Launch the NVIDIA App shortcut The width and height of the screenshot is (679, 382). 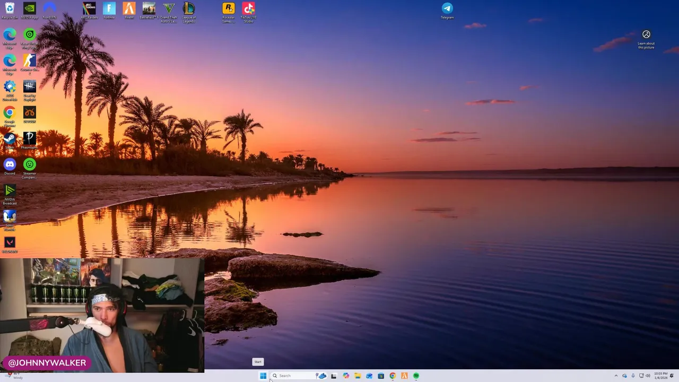pos(29,11)
